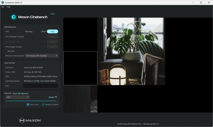
Task: Click the PERFORMANCE section heading
Action: point(10,27)
